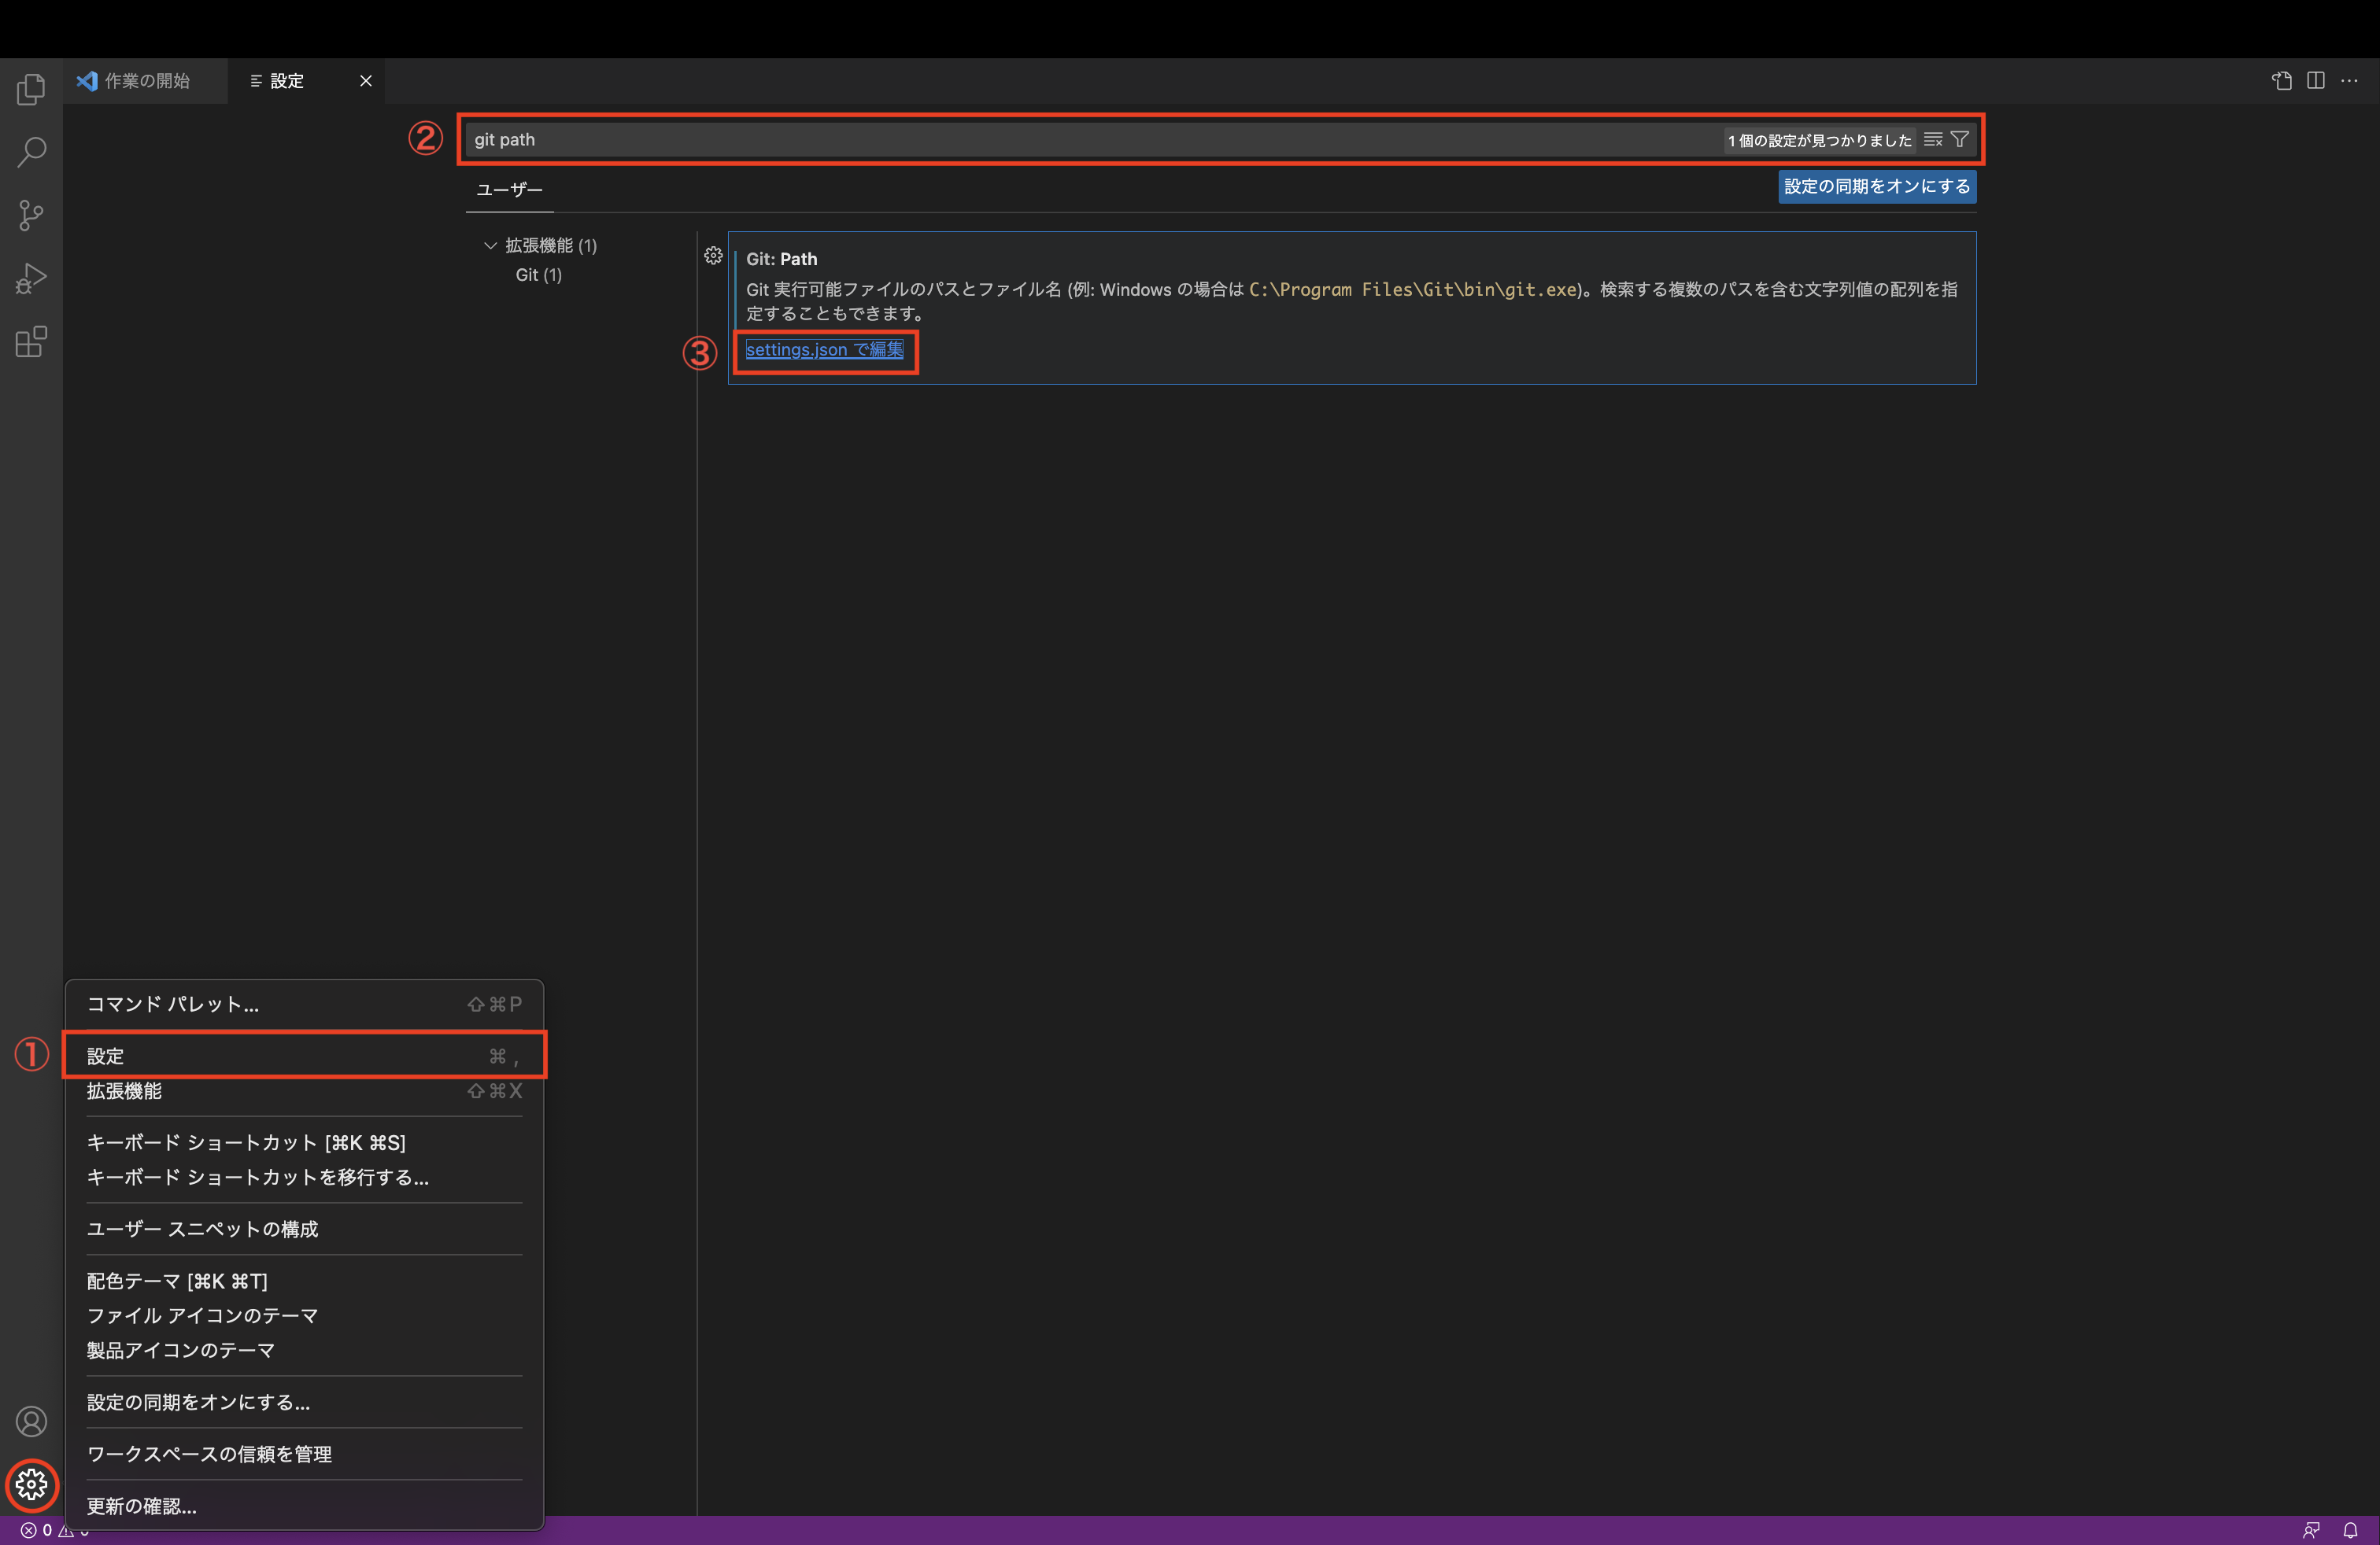Toggle the settings filter funnel icon
Screen dimensions: 2380x1545
pyautogui.click(x=1960, y=140)
